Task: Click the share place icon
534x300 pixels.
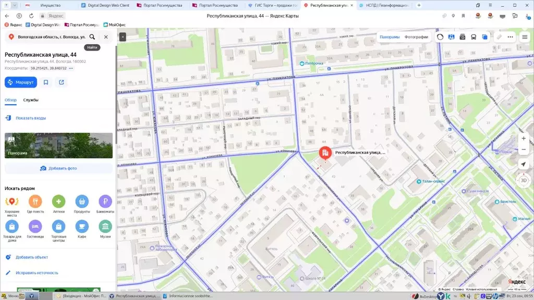Action: 62,82
